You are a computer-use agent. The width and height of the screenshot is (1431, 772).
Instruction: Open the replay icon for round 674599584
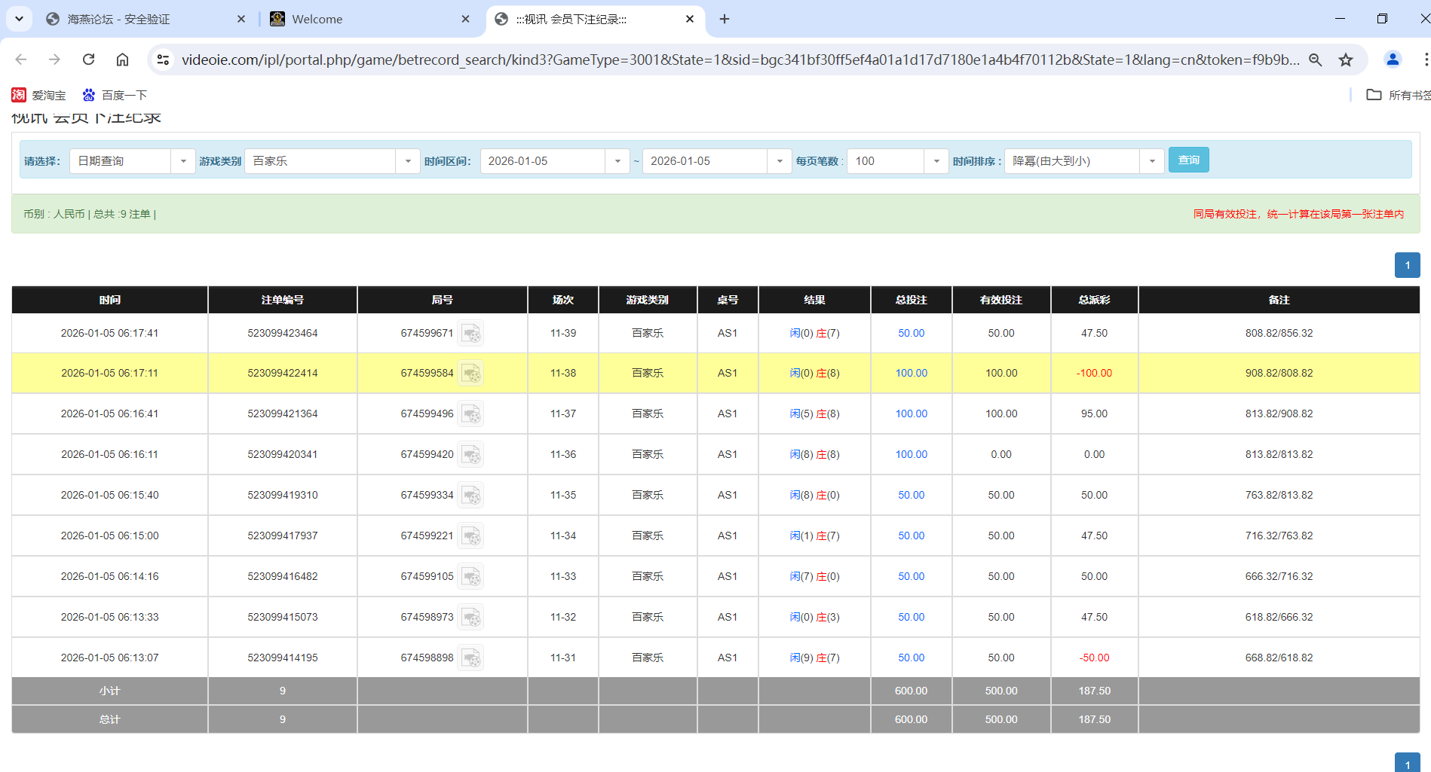pos(472,373)
